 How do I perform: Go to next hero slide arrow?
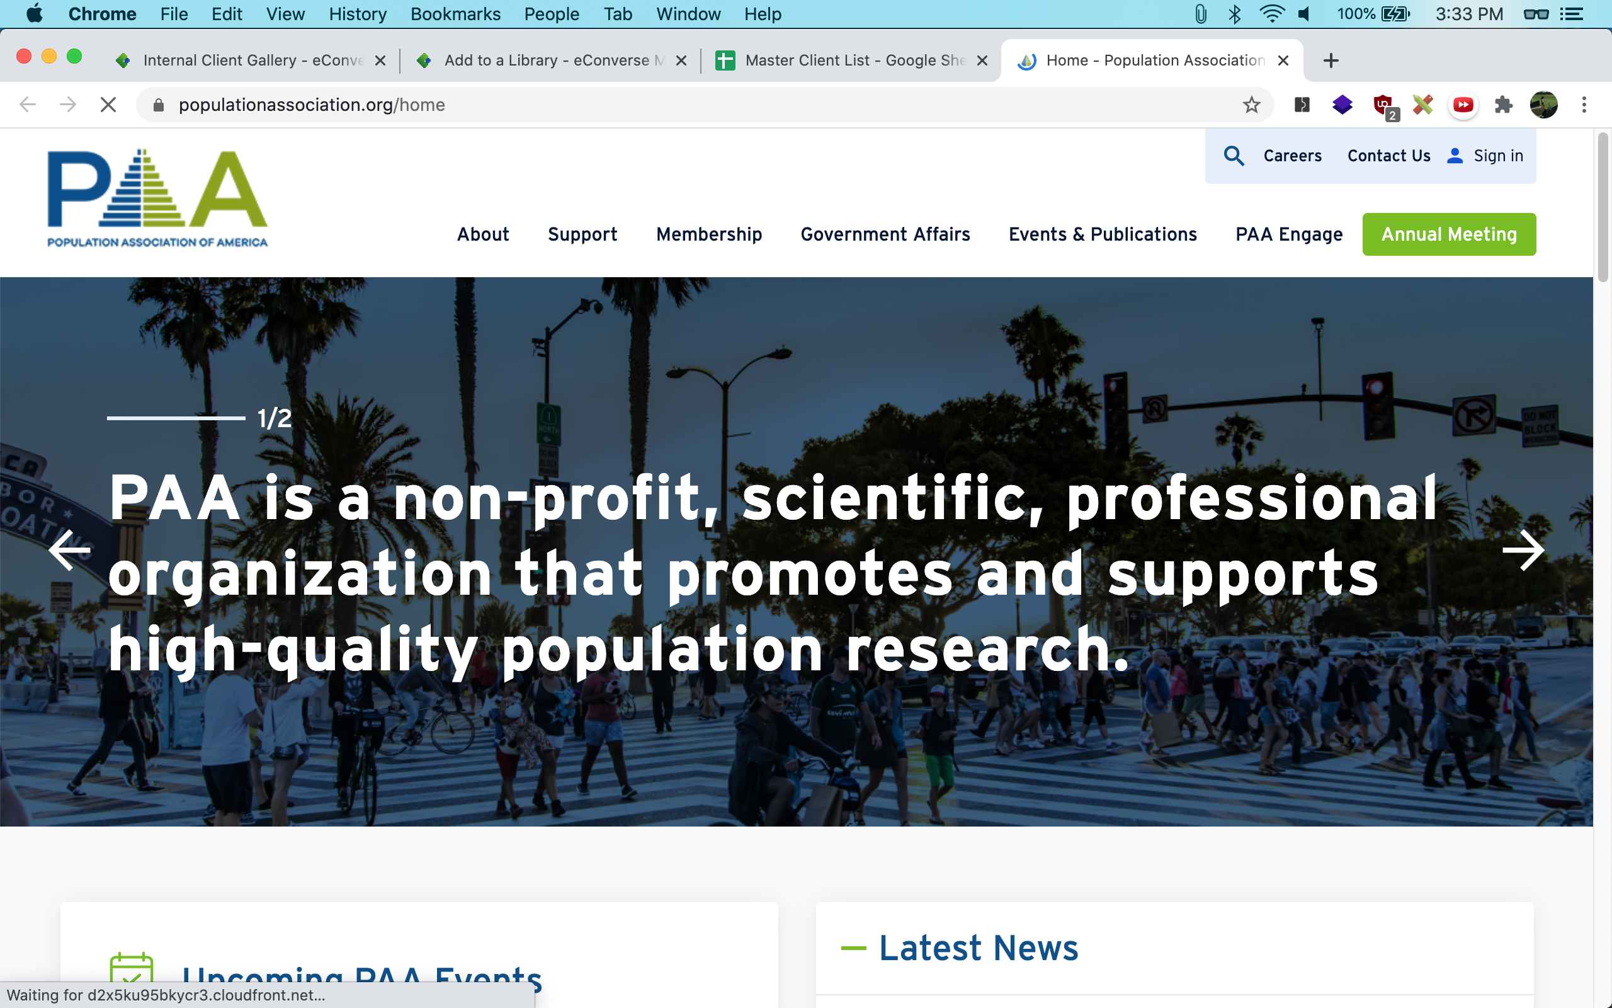tap(1523, 550)
